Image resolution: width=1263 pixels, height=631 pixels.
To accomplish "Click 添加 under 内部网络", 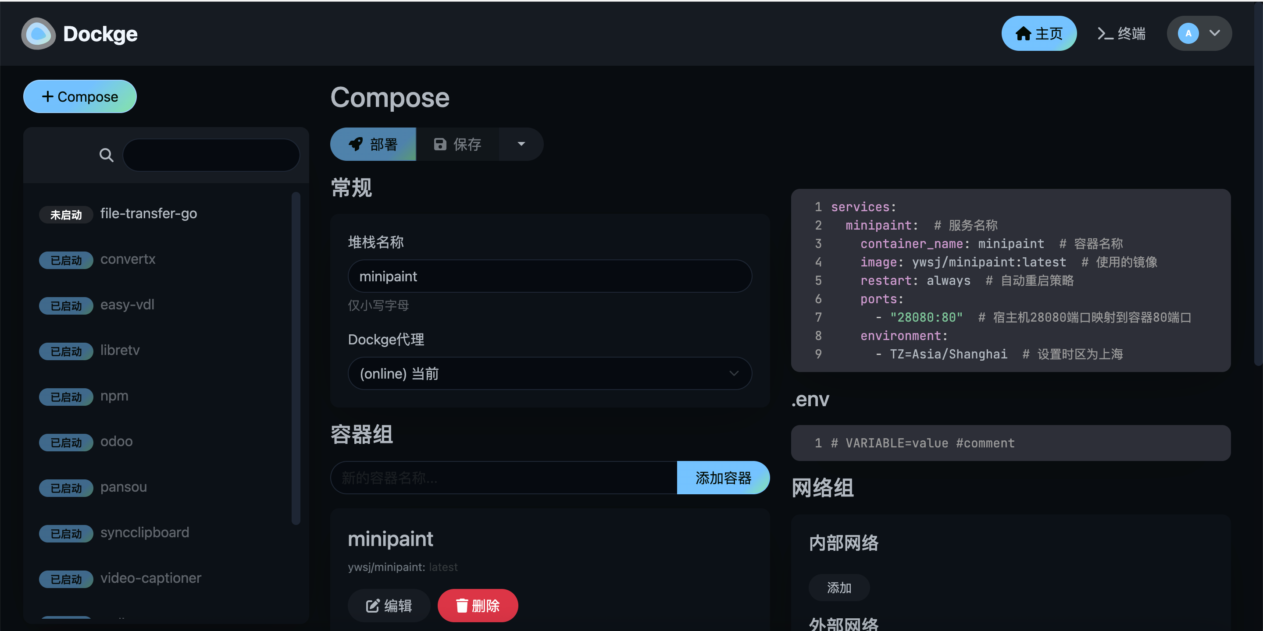I will click(x=839, y=587).
